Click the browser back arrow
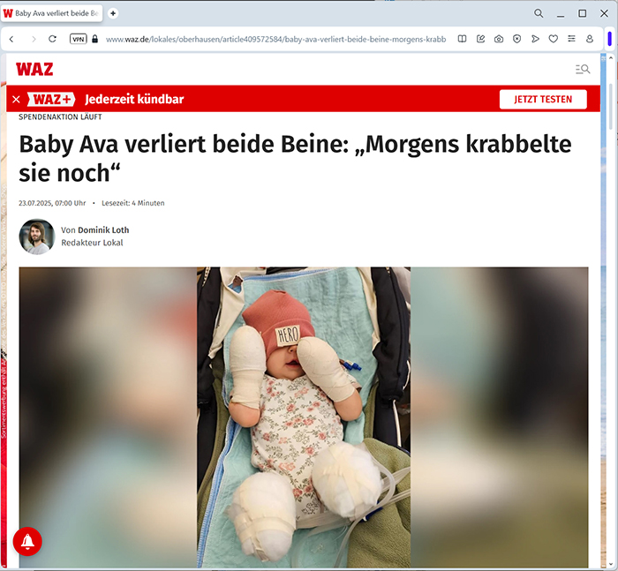Image resolution: width=618 pixels, height=571 pixels. (x=11, y=39)
